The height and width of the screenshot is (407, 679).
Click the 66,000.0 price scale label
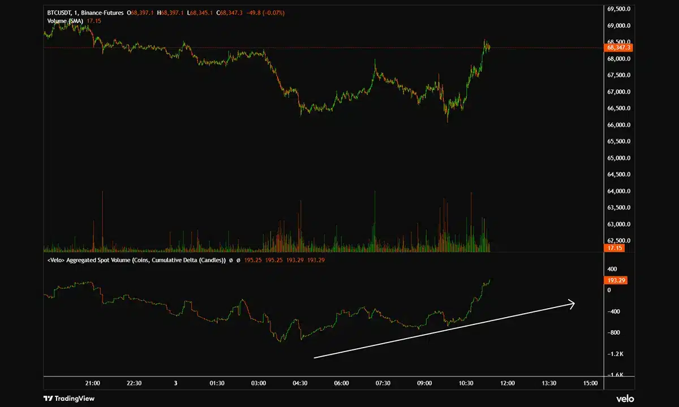coord(618,125)
